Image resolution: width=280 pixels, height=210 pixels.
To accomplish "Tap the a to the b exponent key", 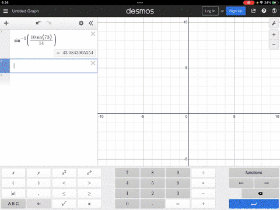I will (x=89, y=173).
